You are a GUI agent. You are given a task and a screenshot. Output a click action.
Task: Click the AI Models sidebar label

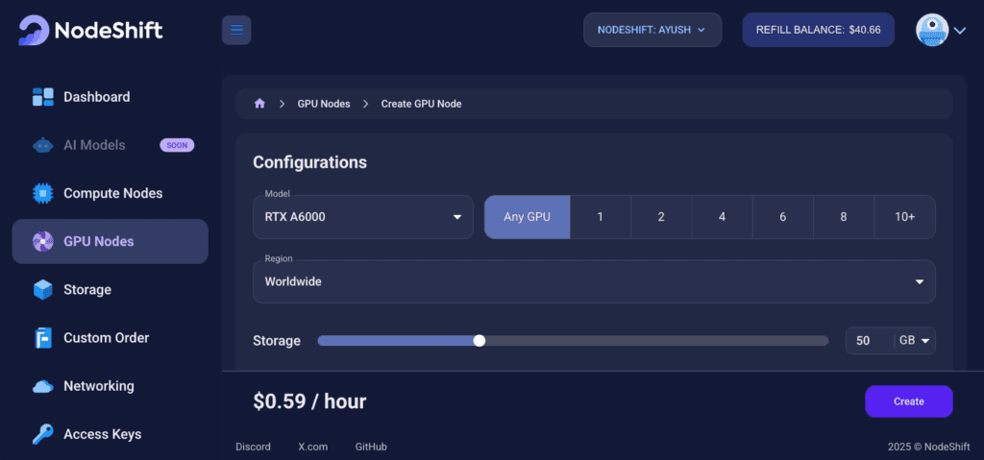point(94,146)
